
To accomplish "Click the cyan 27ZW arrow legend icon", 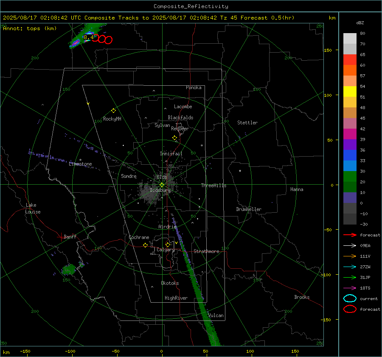I will (x=350, y=267).
